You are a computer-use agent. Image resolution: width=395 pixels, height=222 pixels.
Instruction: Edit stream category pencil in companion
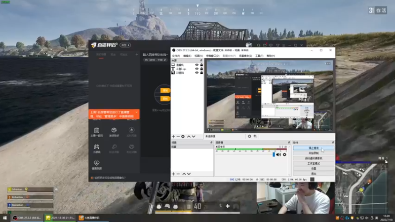(x=165, y=60)
